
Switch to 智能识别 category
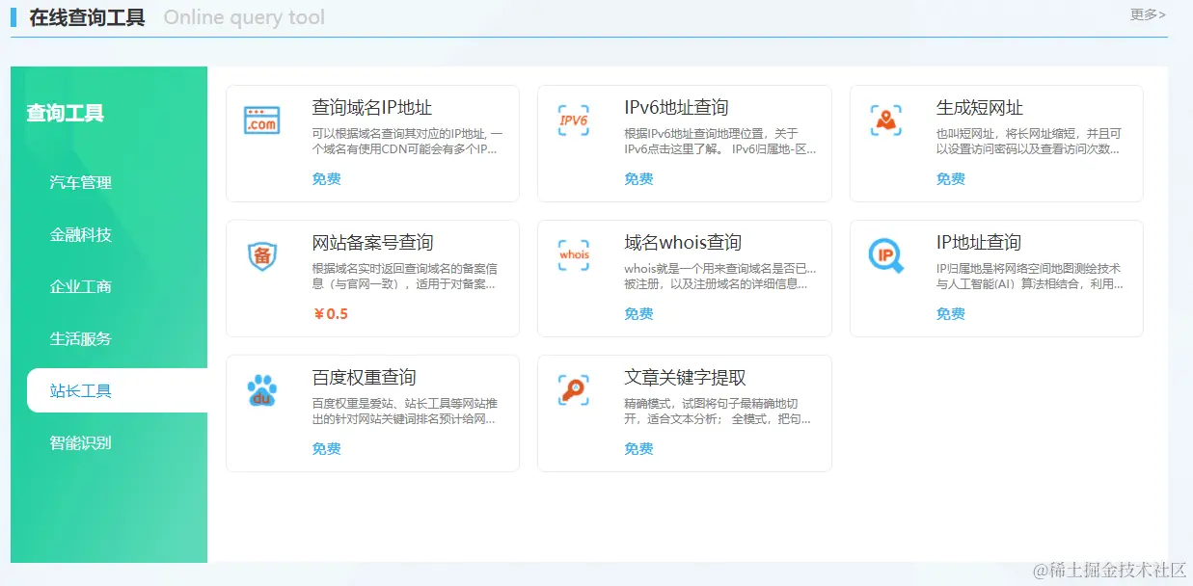point(81,442)
